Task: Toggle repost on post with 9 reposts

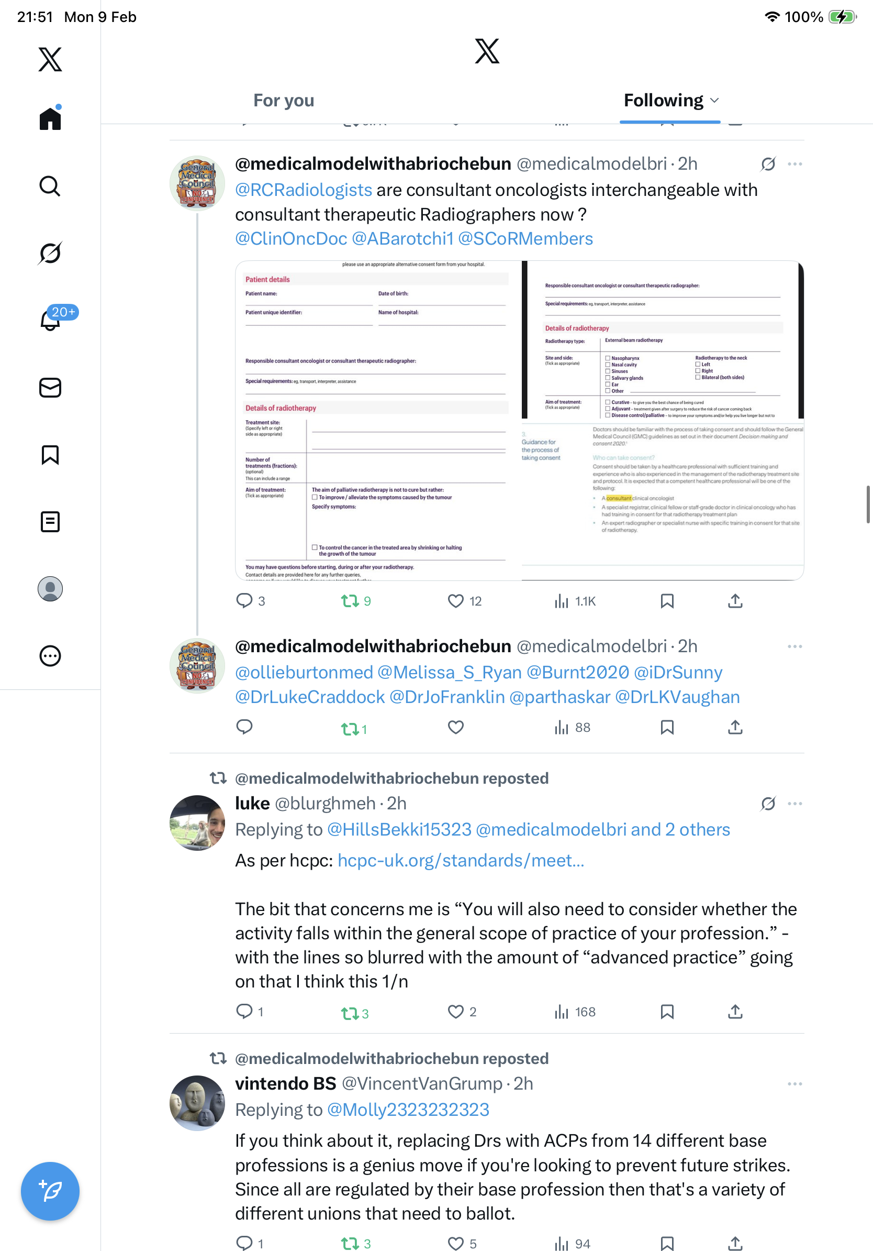Action: click(350, 601)
